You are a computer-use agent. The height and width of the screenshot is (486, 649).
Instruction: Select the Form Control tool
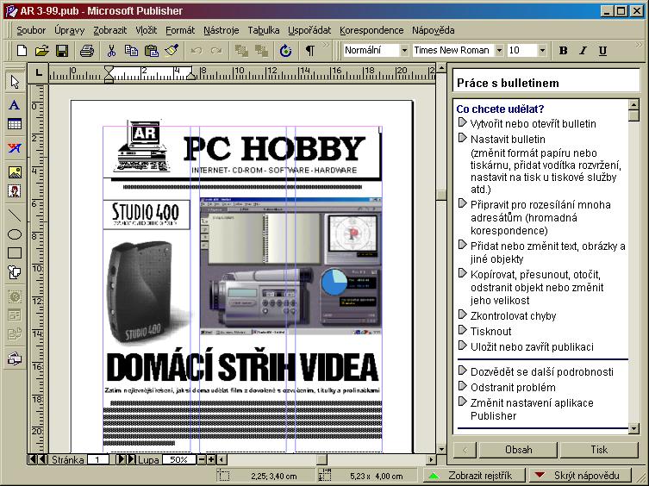15,315
